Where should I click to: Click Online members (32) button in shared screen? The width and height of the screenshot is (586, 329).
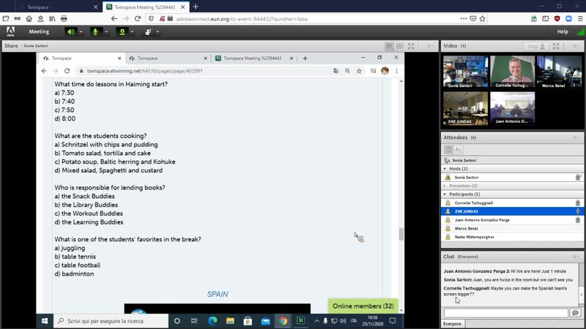[363, 306]
